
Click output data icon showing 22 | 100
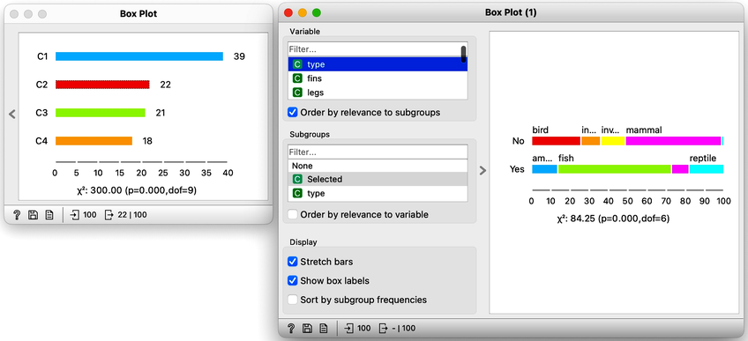[108, 215]
